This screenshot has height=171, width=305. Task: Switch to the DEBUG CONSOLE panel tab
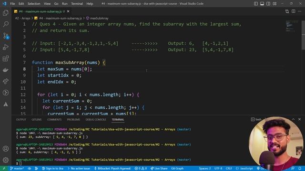96,120
